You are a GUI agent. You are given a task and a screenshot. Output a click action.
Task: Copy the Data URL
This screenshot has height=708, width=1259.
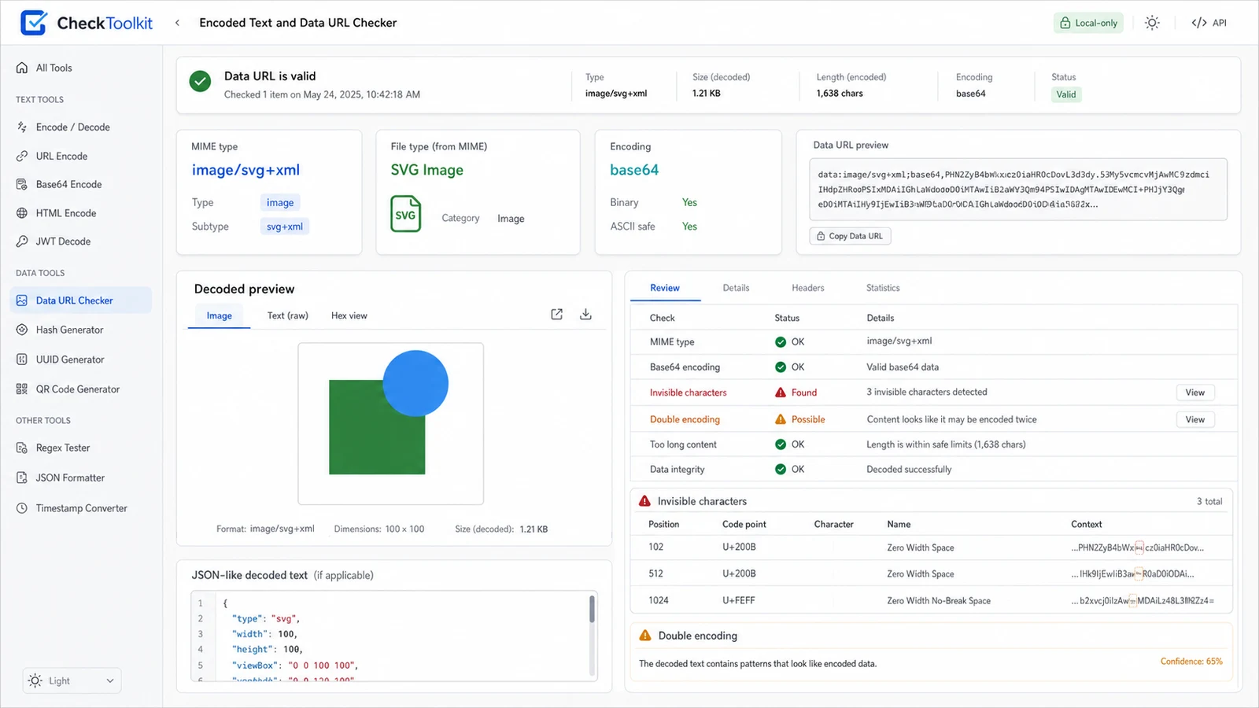pos(850,236)
